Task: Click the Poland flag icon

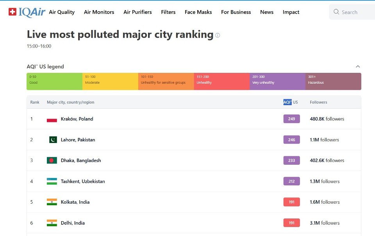Action: pos(52,119)
